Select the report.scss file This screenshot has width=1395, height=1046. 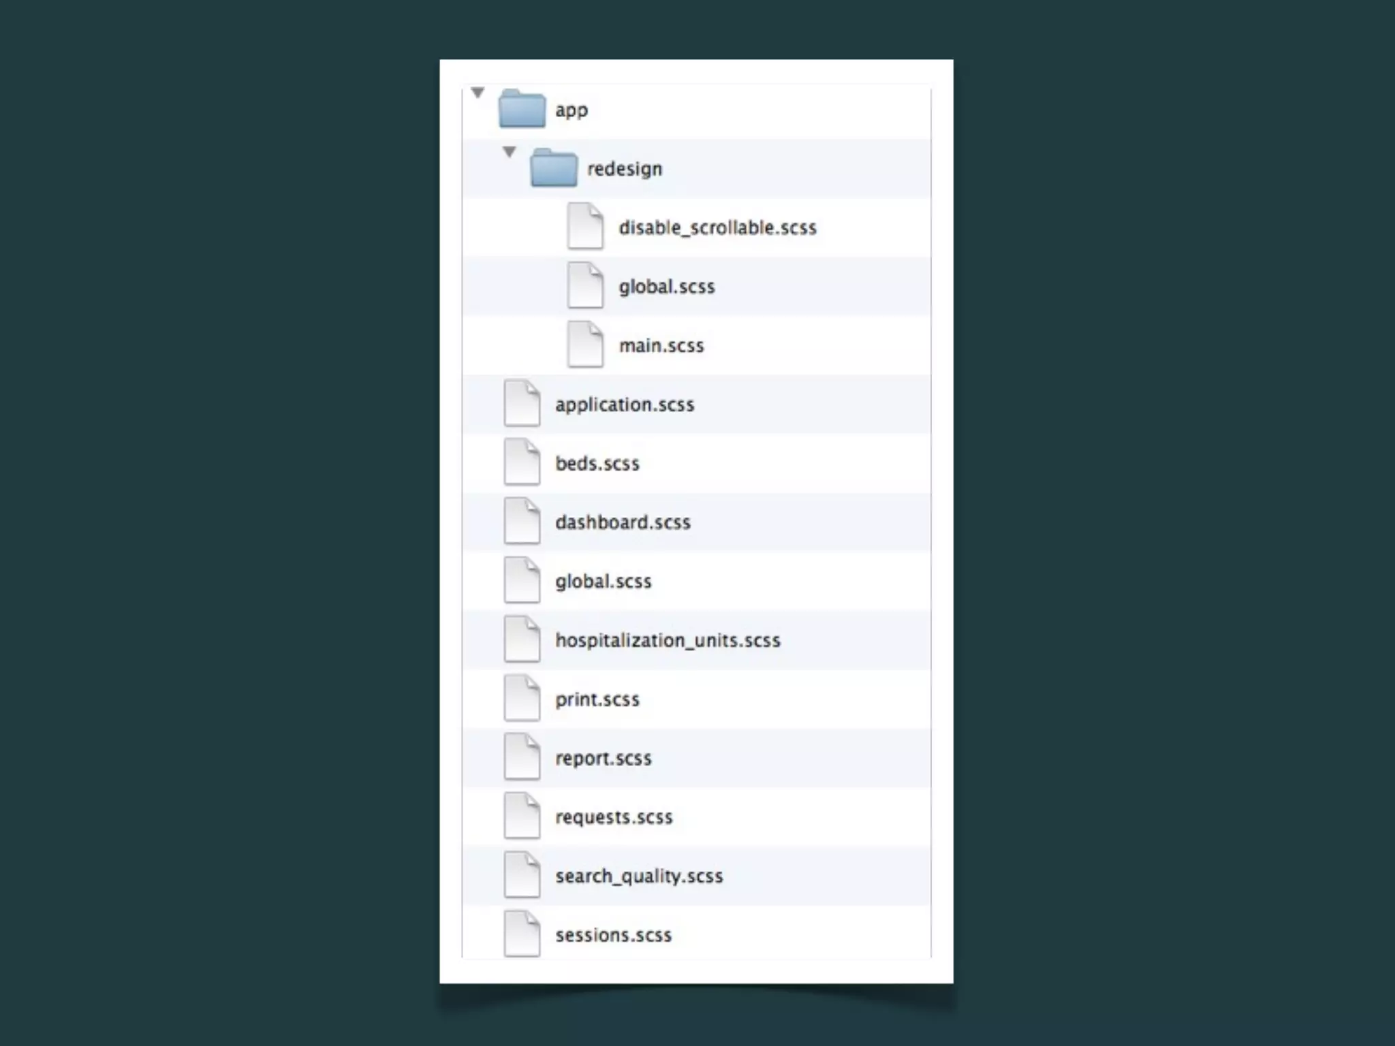603,758
